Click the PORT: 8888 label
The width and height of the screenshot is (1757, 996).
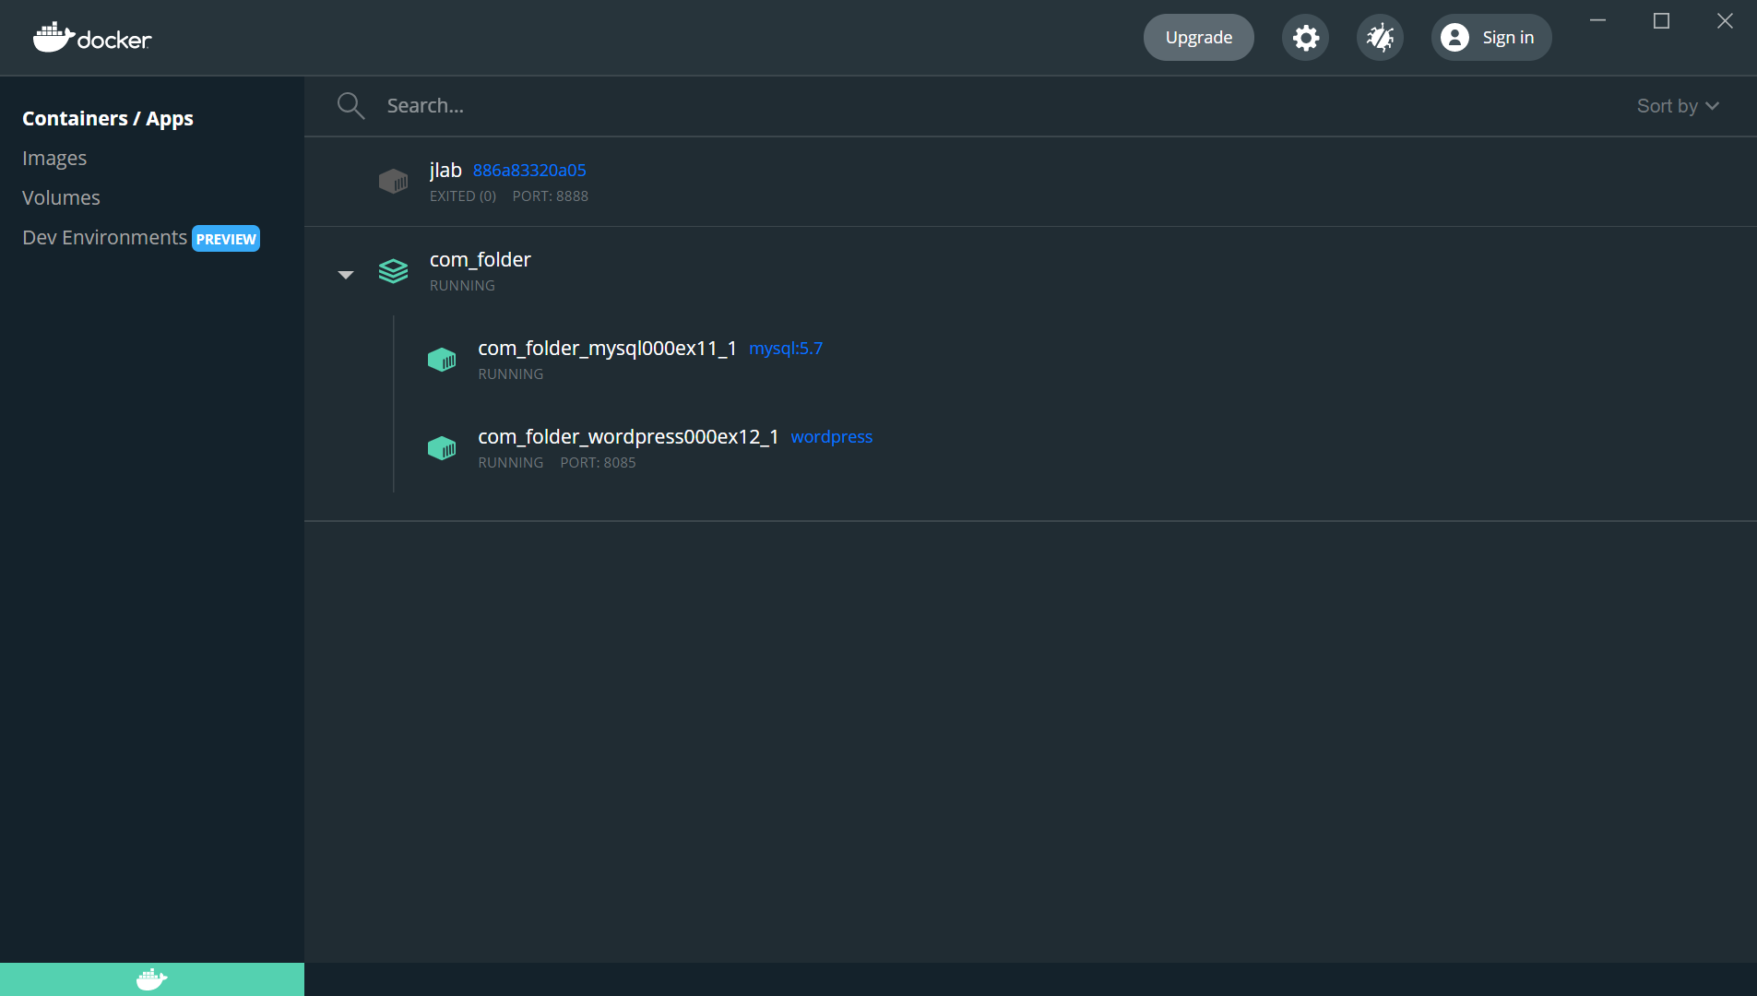point(550,196)
